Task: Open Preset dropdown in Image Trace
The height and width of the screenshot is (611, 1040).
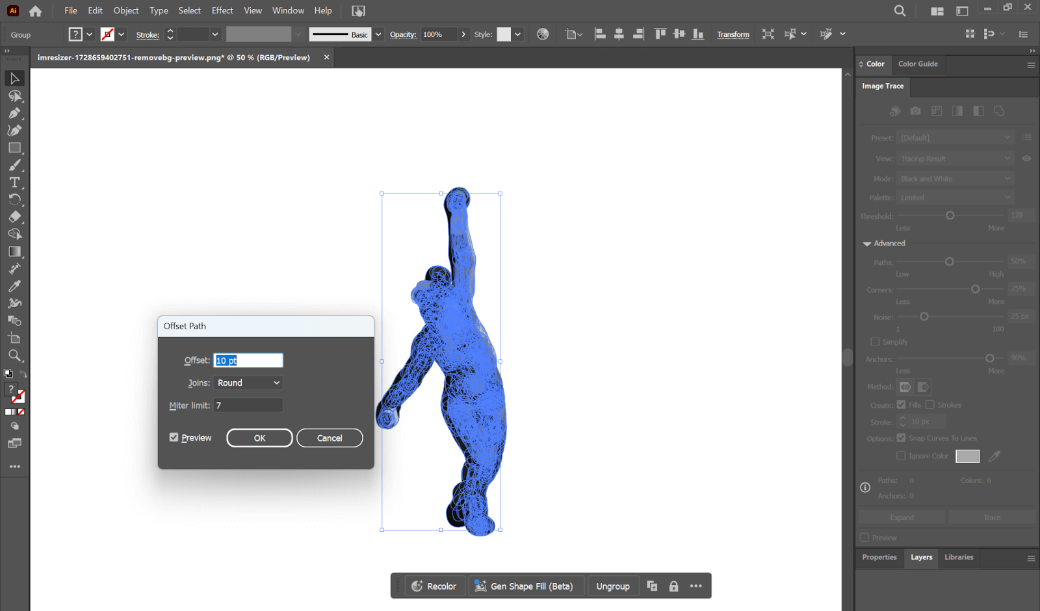Action: (955, 138)
